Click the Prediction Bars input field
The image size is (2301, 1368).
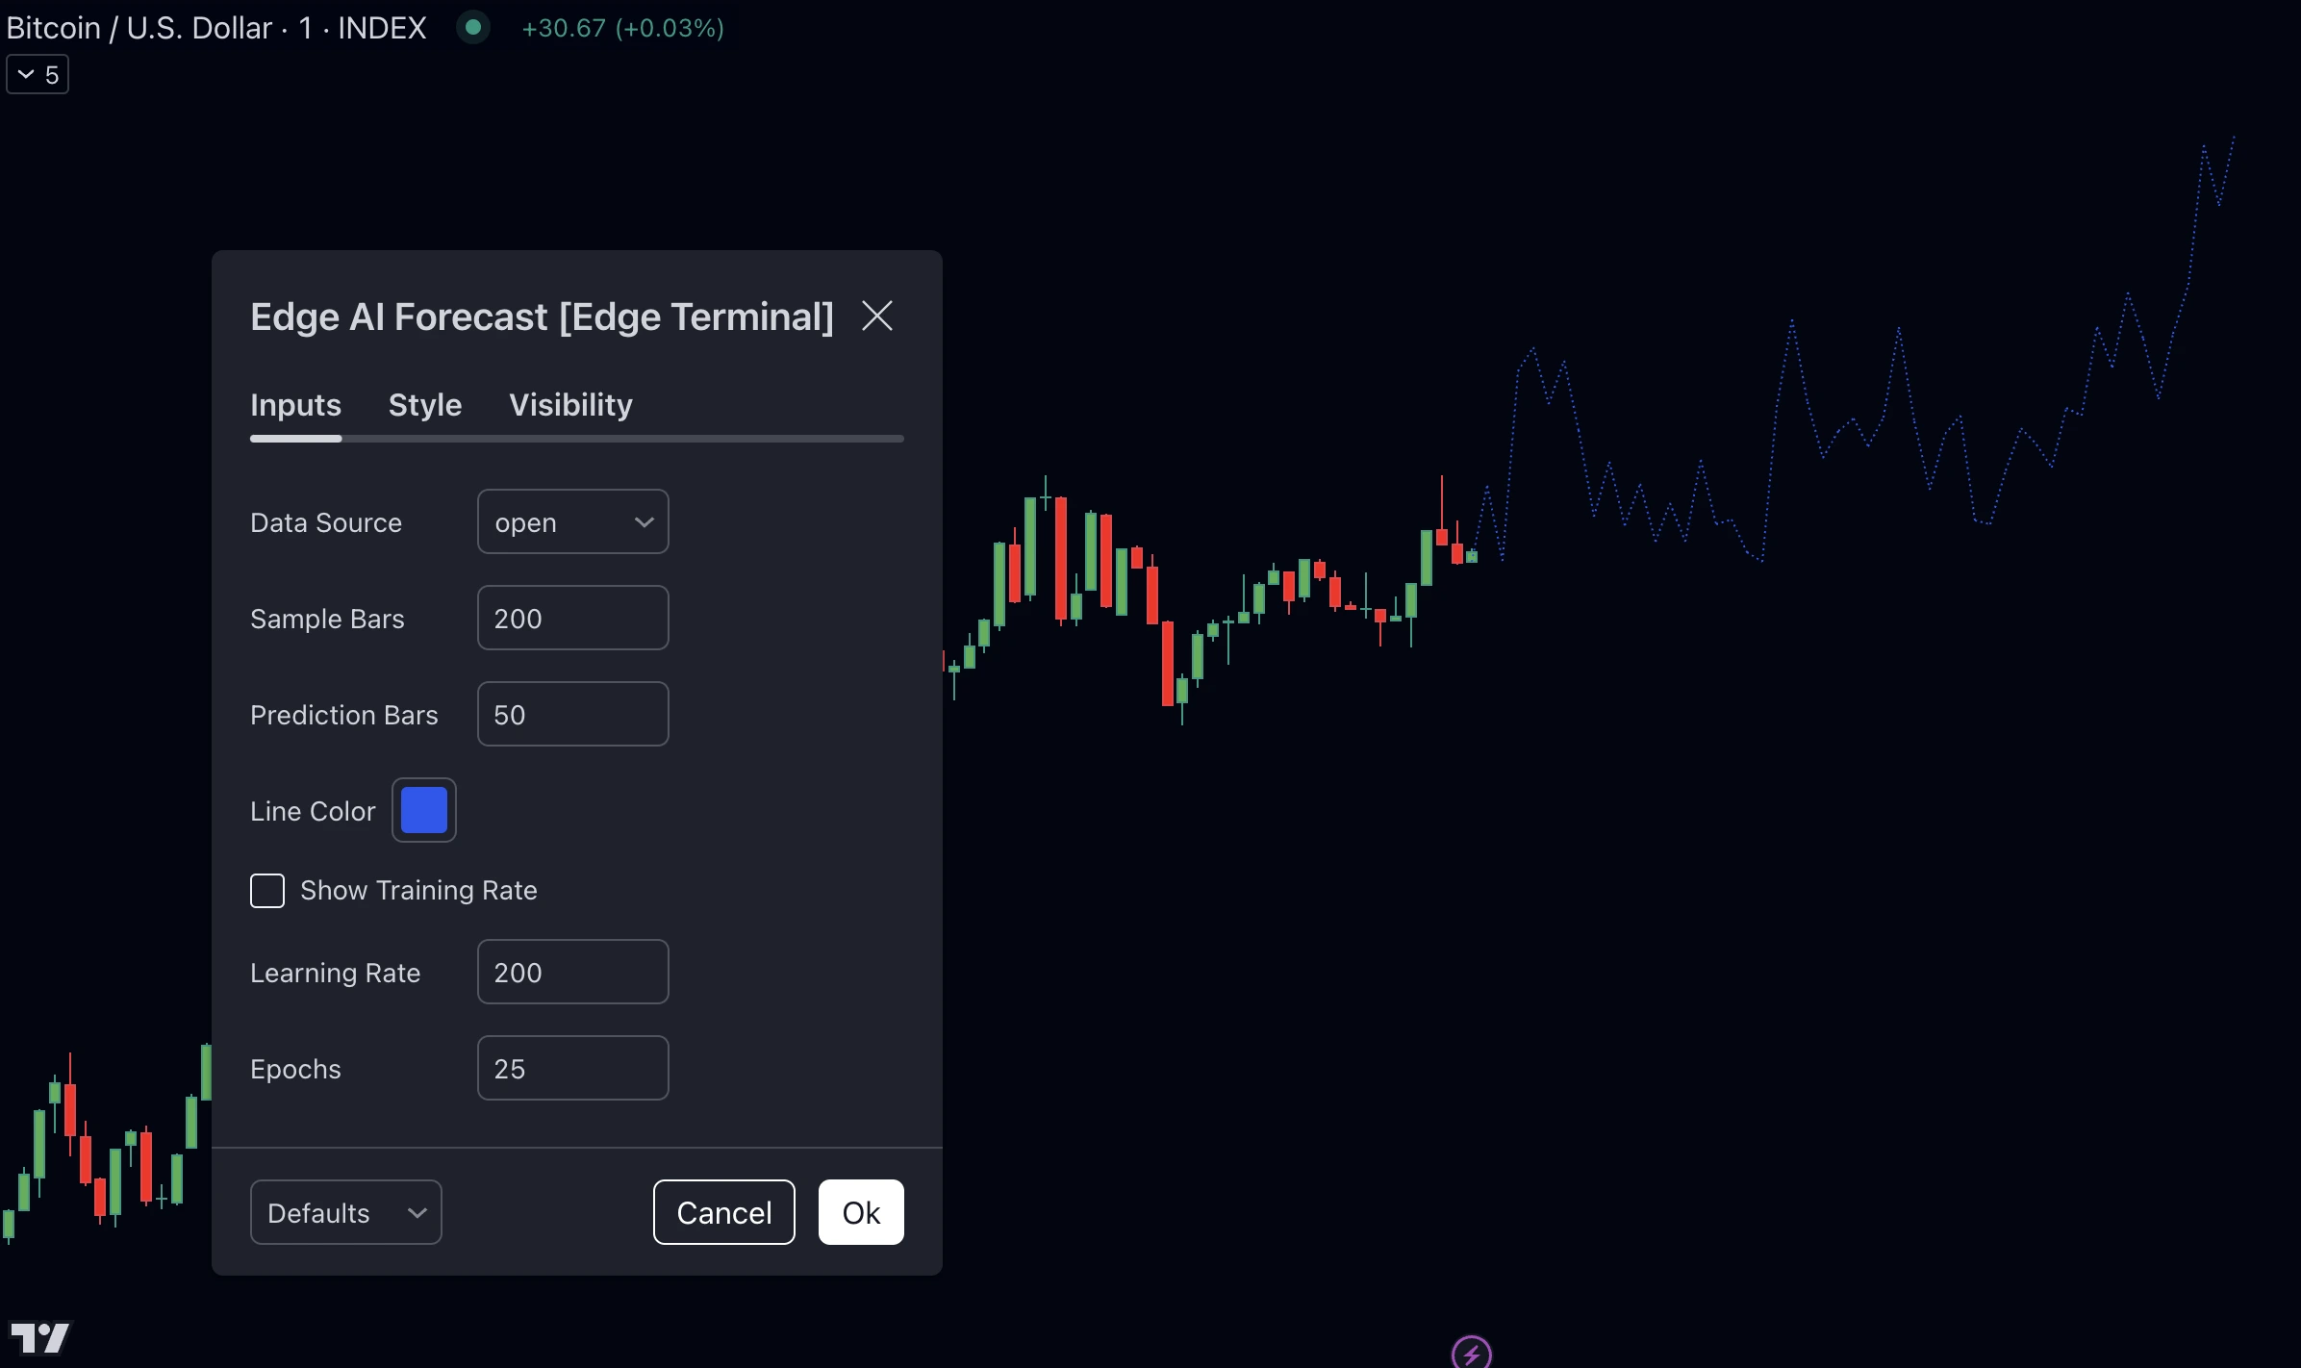[572, 714]
